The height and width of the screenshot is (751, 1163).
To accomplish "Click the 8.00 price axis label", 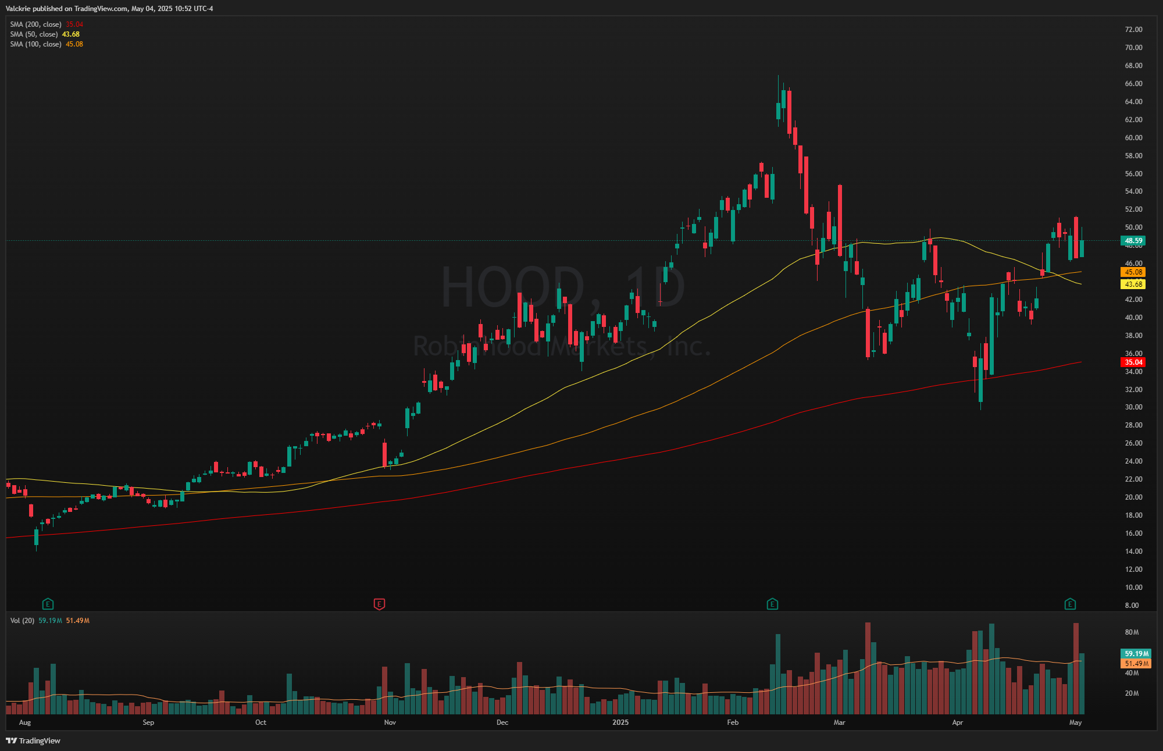I will (1132, 606).
